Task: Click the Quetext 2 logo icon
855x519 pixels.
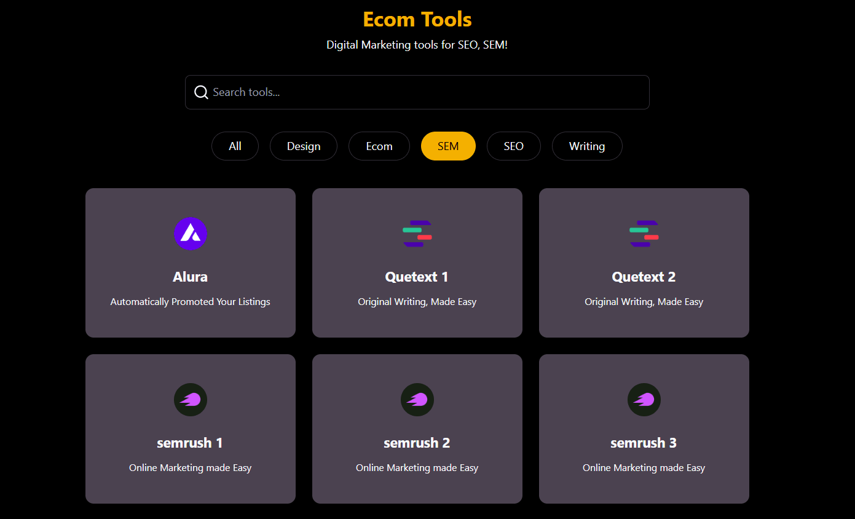Action: [x=644, y=234]
